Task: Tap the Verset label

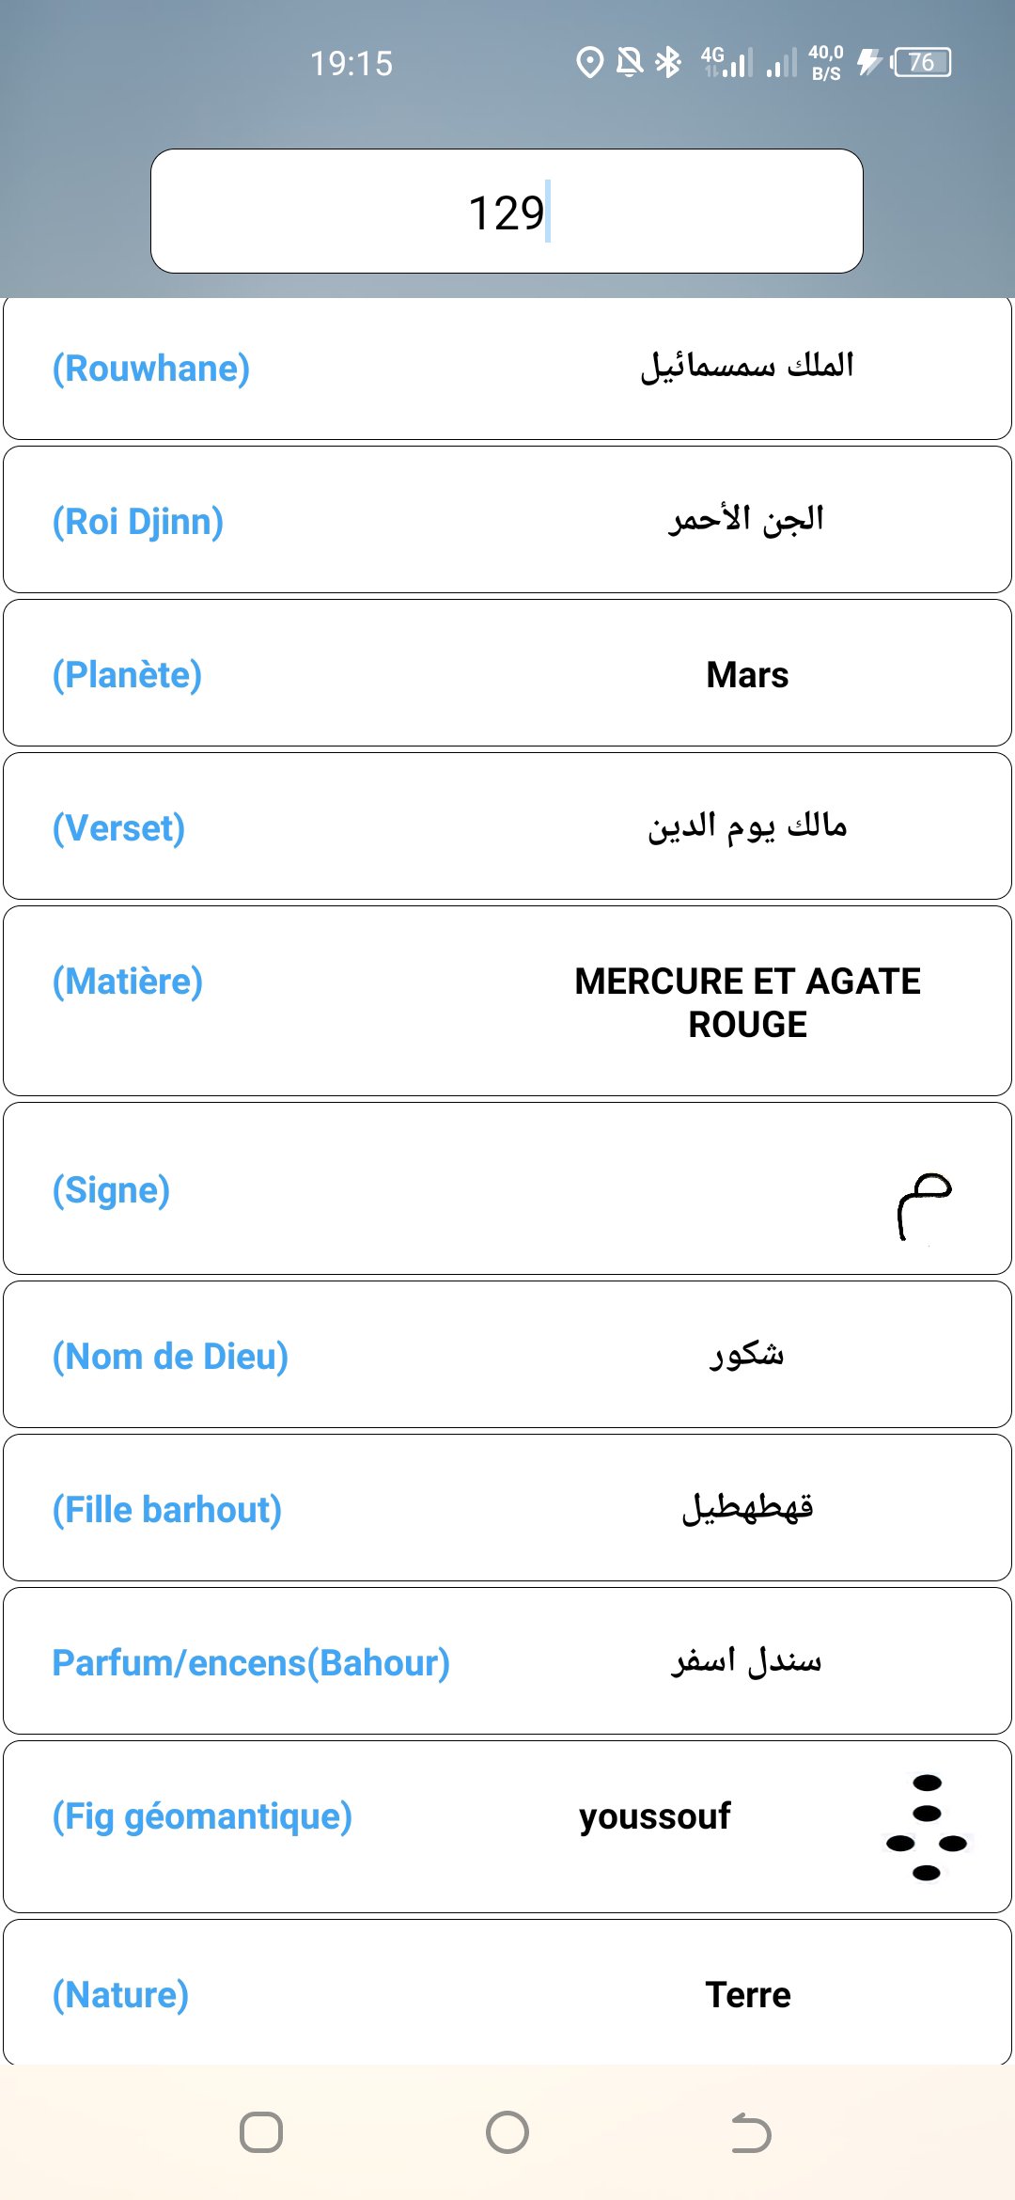Action: [x=118, y=828]
